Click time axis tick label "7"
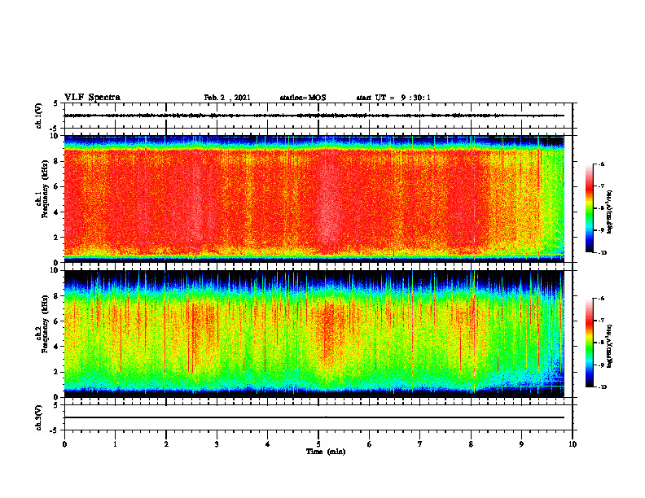 [x=420, y=444]
